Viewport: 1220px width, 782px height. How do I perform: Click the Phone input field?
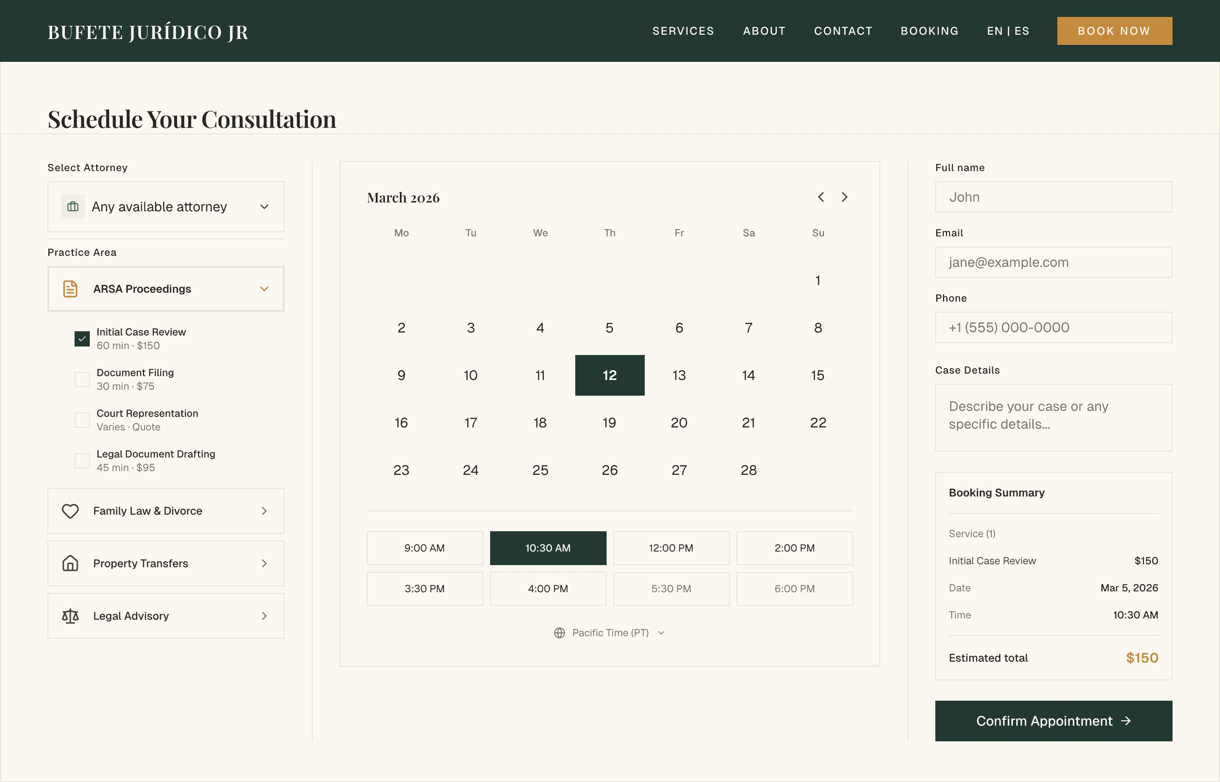(1054, 327)
